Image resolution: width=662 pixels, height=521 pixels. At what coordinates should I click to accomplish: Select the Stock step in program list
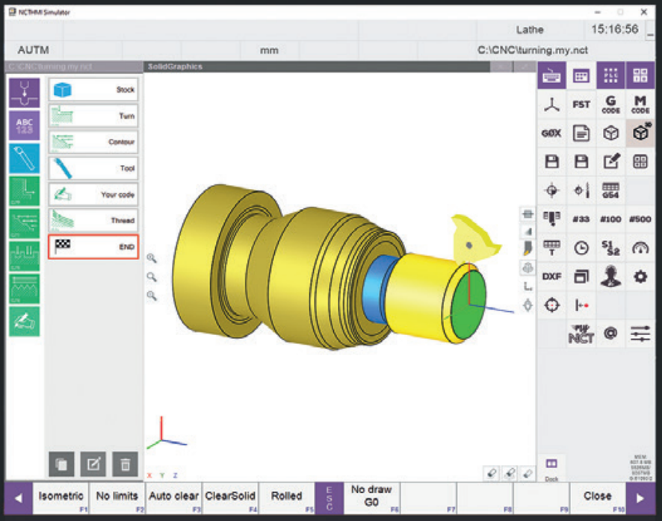[x=93, y=90]
